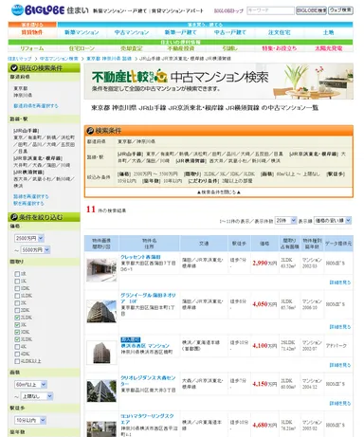Open the 新築マンション tab

click(82, 32)
